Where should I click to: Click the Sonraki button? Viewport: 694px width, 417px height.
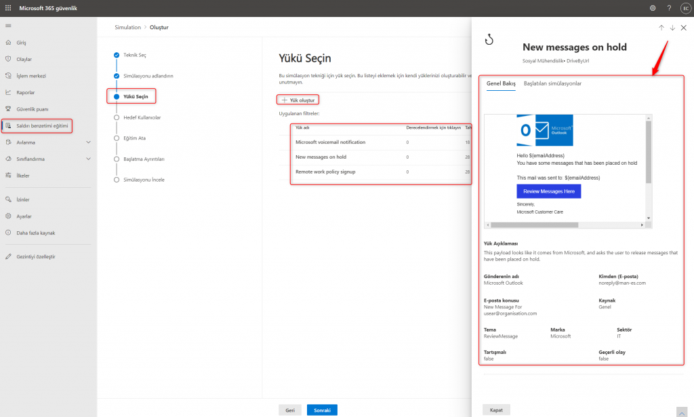(322, 410)
